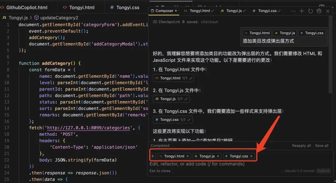Click 'function addCategory()' code line
The height and width of the screenshot is (183, 336).
pyautogui.click(x=49, y=63)
